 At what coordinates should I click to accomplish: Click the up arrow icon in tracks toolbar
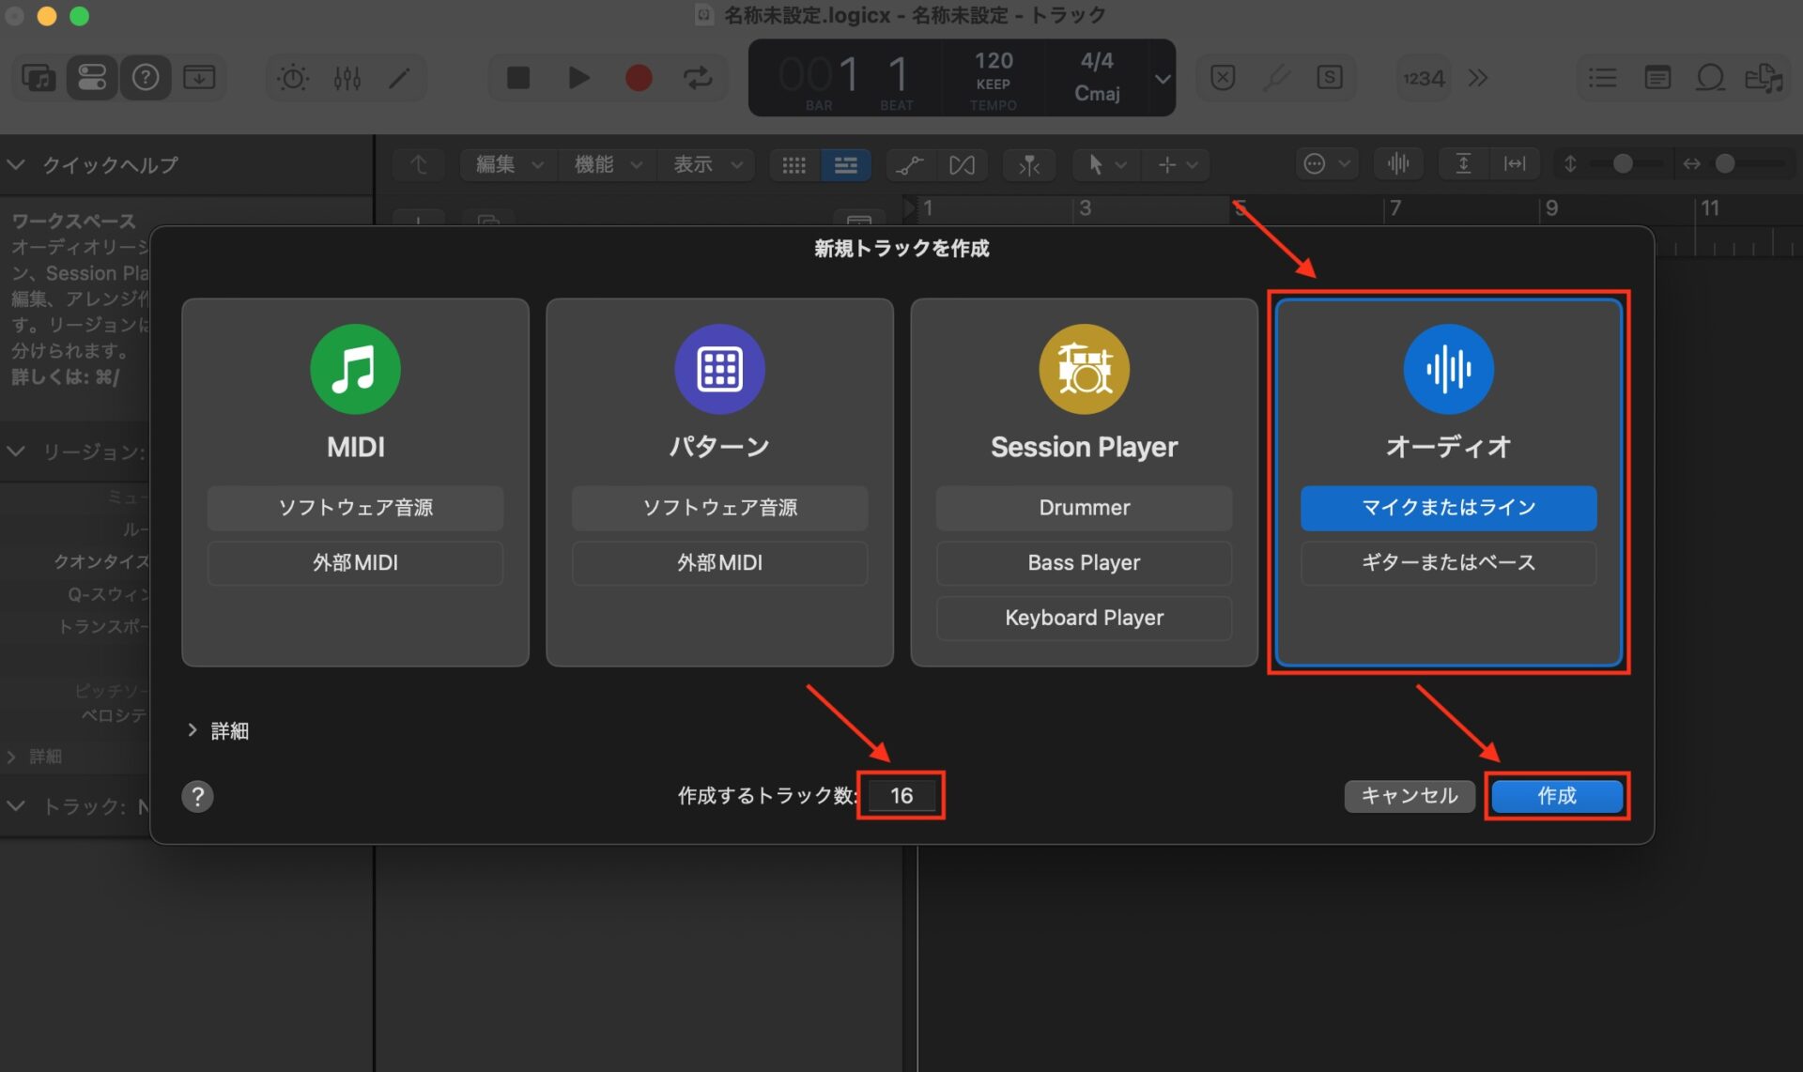click(x=419, y=164)
